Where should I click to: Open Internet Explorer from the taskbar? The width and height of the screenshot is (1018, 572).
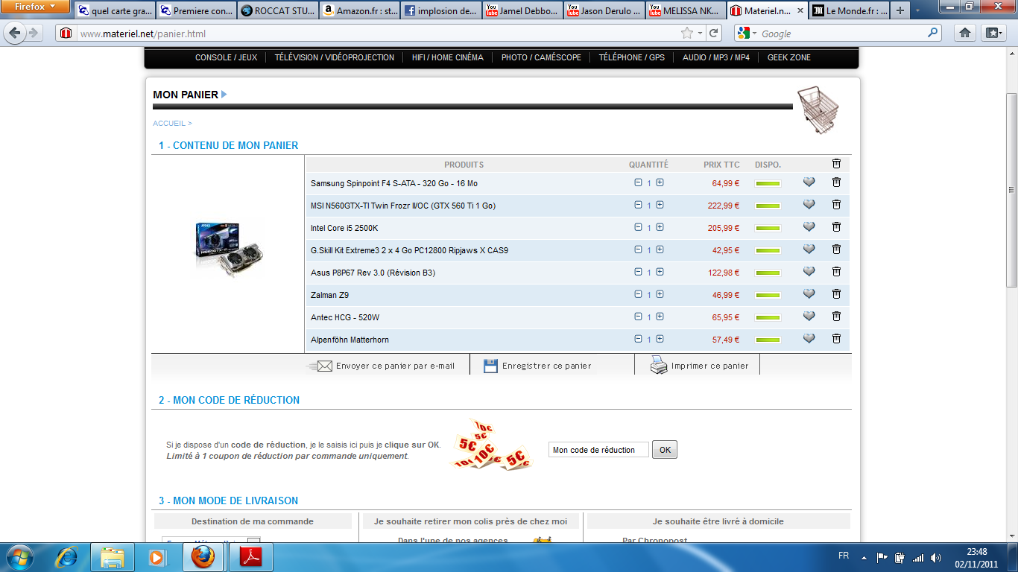[x=67, y=556]
